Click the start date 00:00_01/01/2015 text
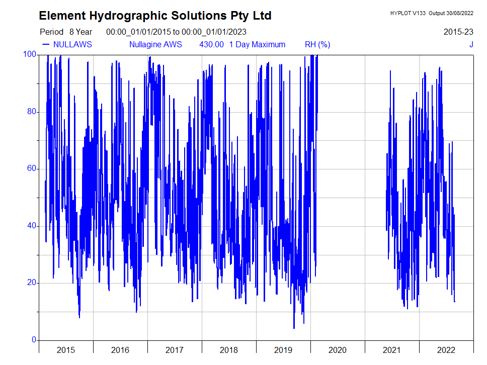Screen dimensions: 487x365 point(138,32)
